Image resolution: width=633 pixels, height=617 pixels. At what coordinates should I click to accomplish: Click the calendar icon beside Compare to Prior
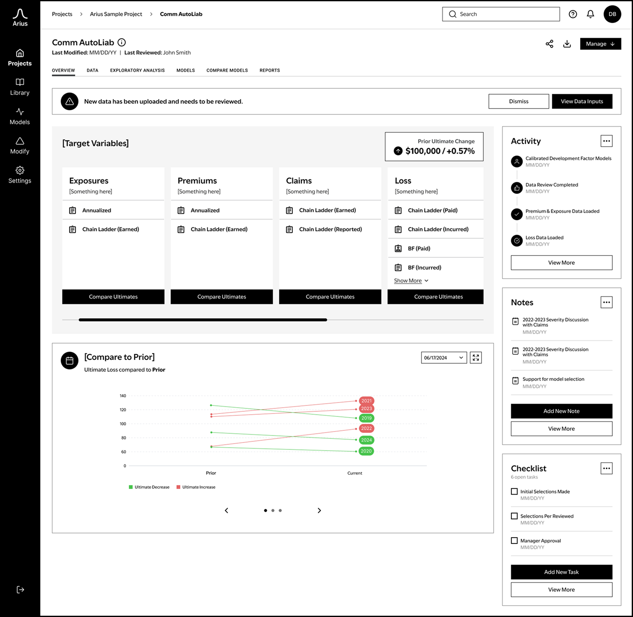(70, 361)
